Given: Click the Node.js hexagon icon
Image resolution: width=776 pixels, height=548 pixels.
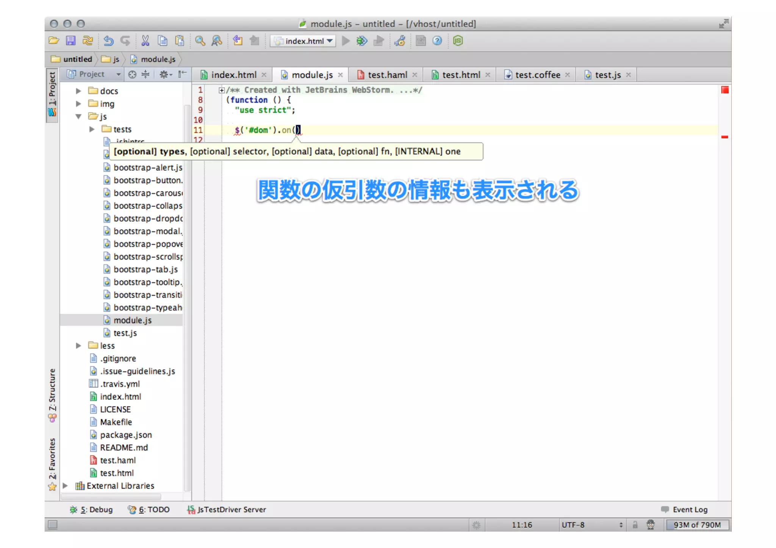Looking at the screenshot, I should pyautogui.click(x=458, y=41).
